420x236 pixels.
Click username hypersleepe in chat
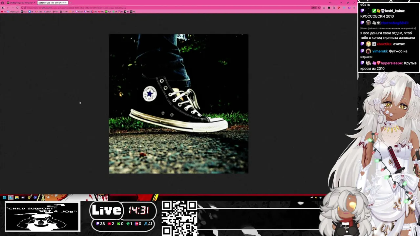tap(391, 63)
